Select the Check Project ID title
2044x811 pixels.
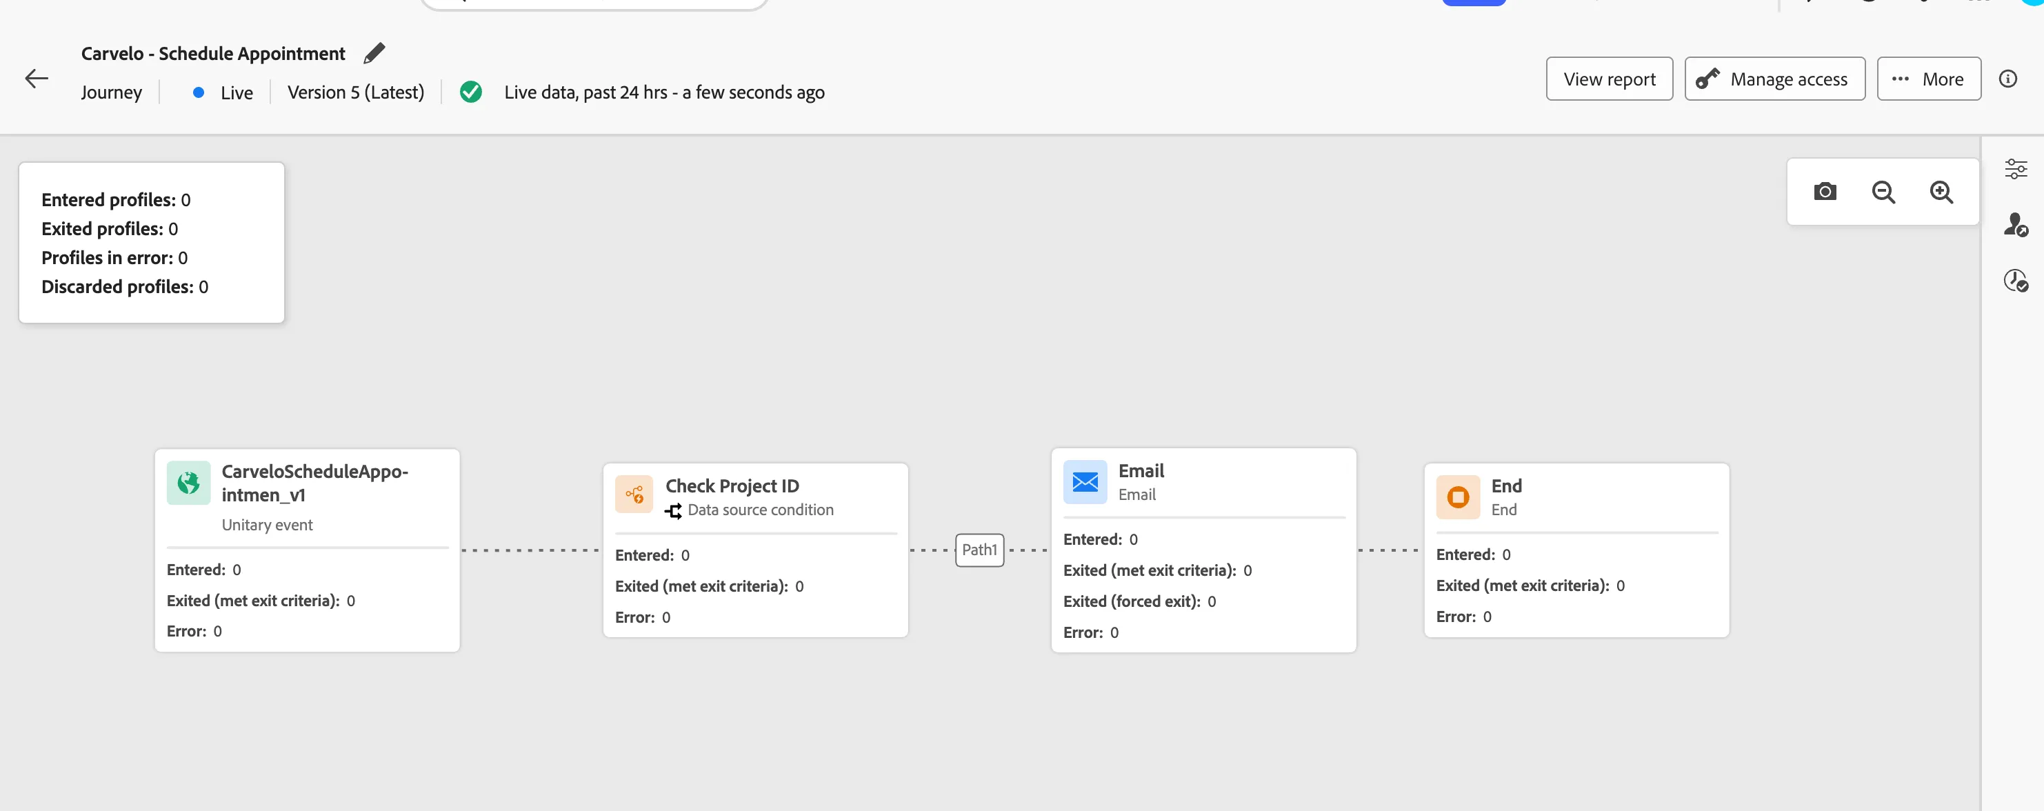pyautogui.click(x=732, y=485)
